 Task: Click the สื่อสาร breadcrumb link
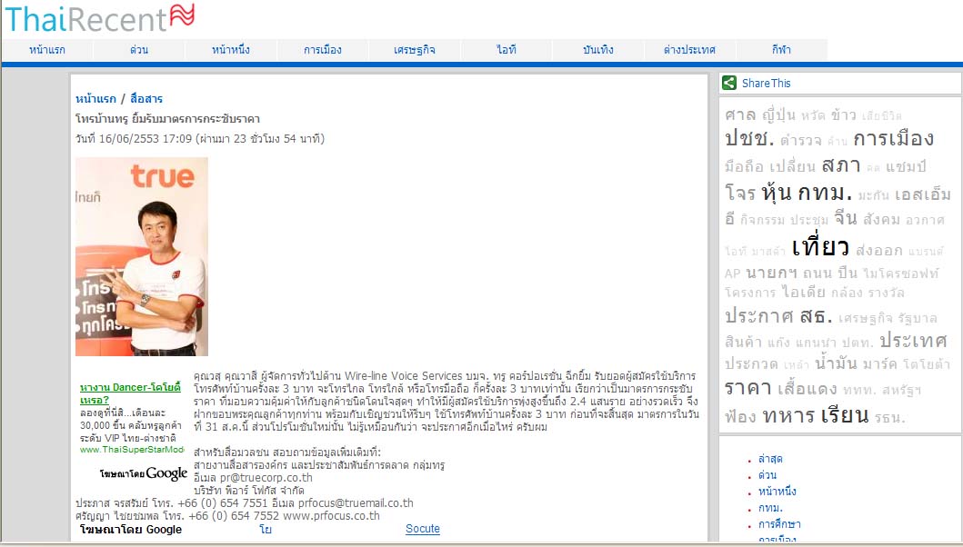pos(146,99)
